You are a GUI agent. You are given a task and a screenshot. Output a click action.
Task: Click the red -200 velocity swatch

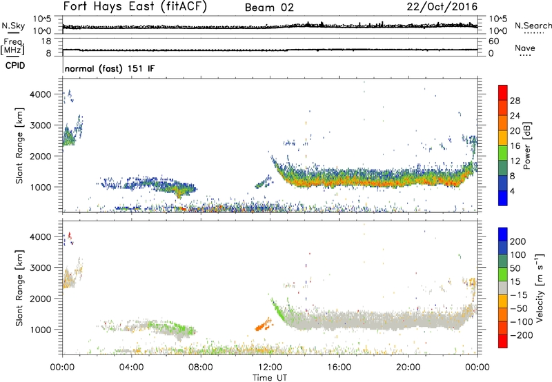503,341
